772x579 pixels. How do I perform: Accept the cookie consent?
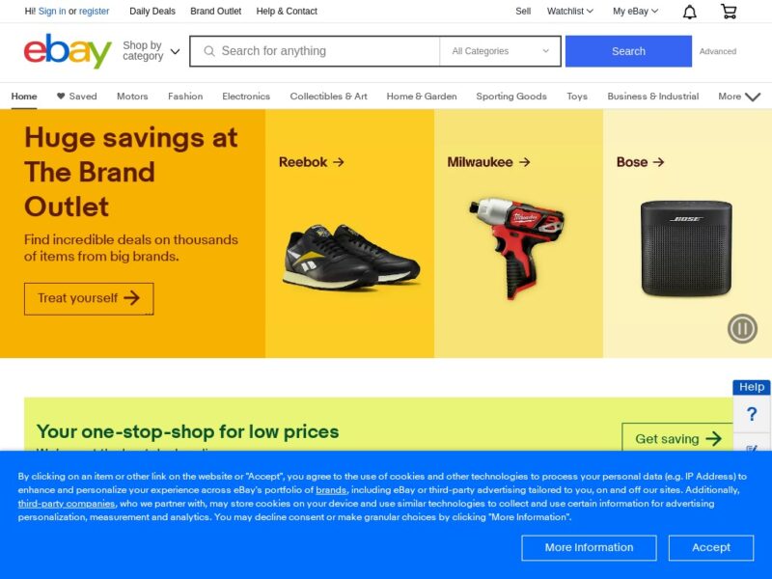tap(711, 547)
